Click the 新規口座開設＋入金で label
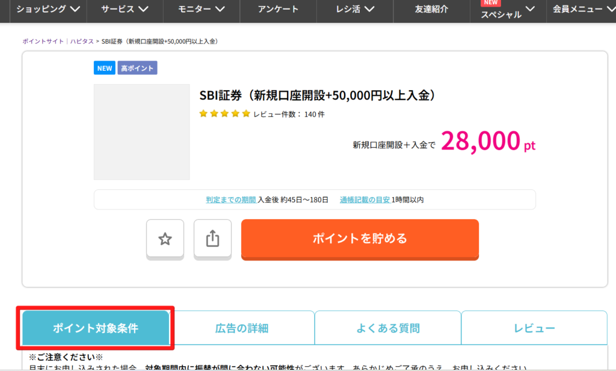This screenshot has height=371, width=616. click(394, 145)
